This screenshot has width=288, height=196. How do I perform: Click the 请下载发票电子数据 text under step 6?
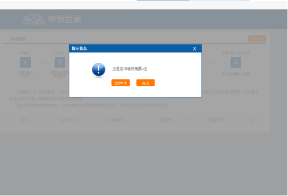(x=235, y=74)
